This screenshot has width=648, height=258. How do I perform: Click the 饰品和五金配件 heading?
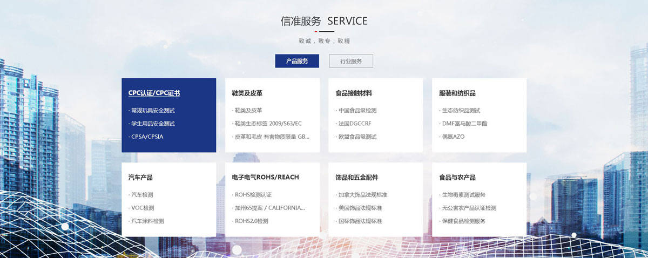click(x=357, y=177)
